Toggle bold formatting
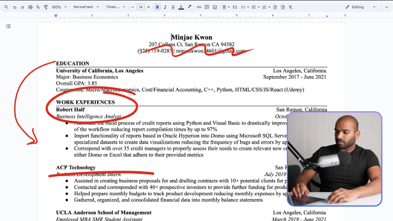Viewport: 393px width, 221px height. [x=157, y=7]
